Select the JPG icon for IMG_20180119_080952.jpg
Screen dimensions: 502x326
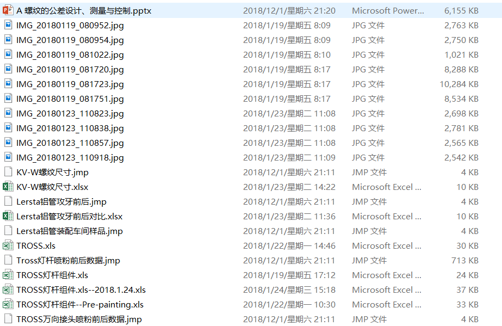click(8, 25)
